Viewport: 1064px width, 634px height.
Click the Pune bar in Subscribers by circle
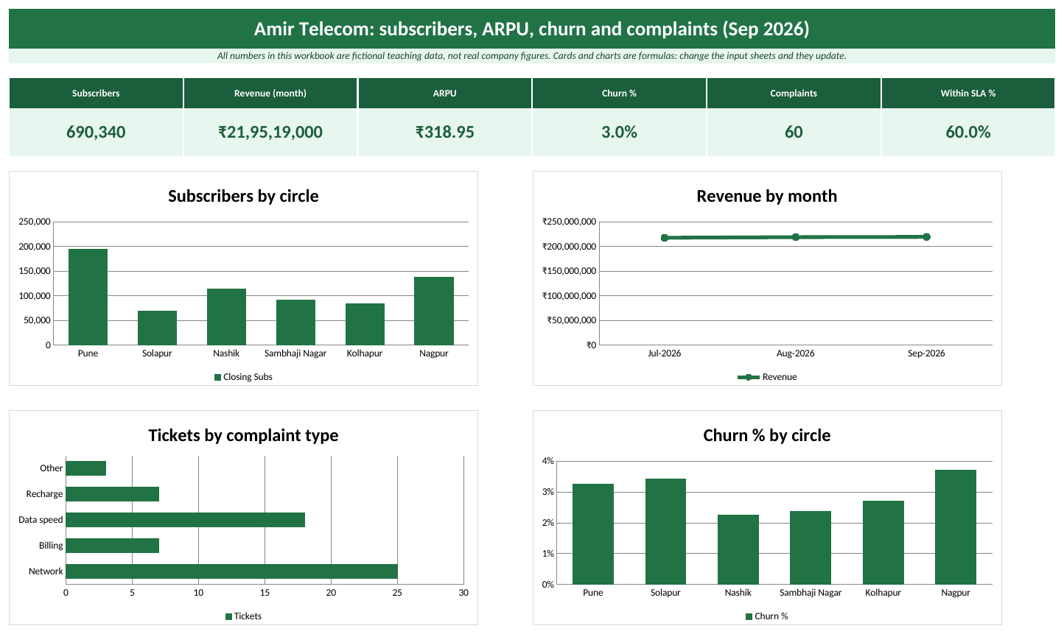pos(88,297)
